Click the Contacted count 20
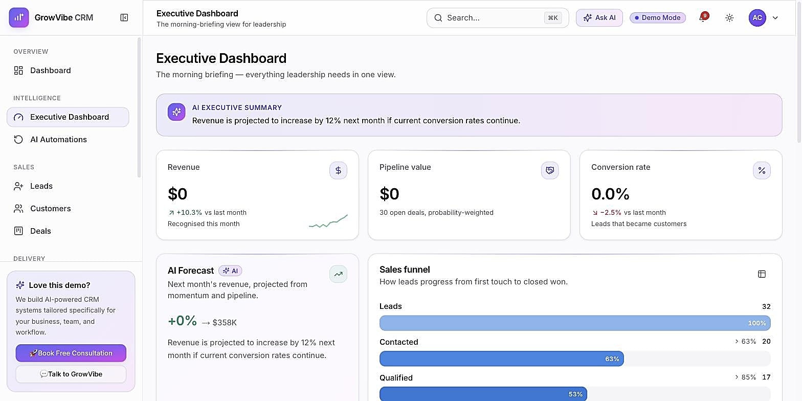 click(x=766, y=341)
